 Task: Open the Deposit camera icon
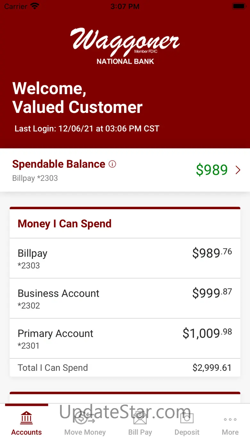(187, 418)
